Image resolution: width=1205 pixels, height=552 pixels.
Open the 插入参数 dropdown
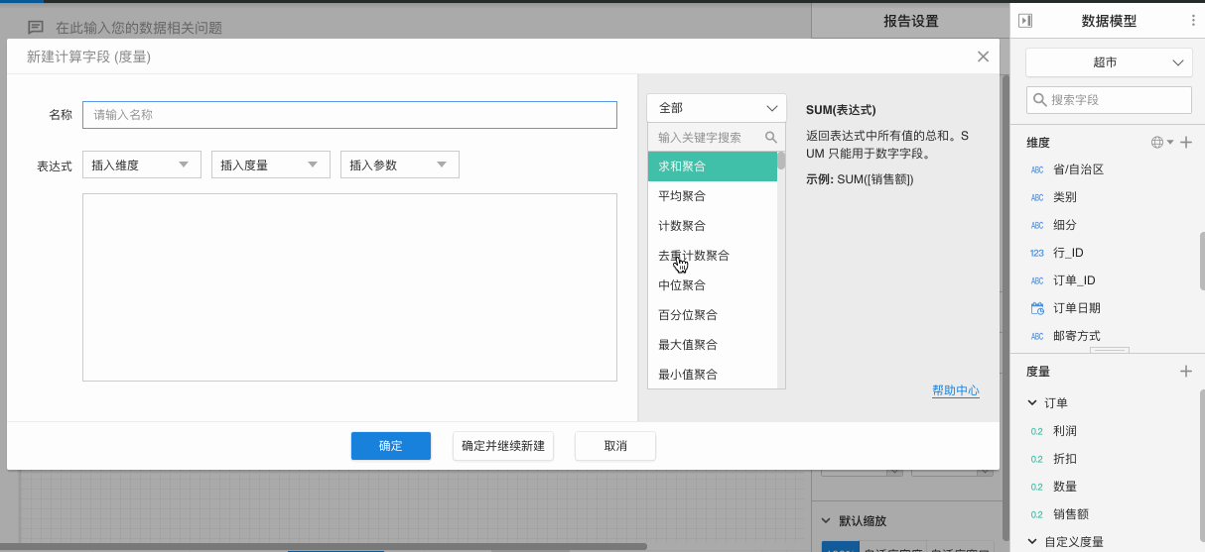(x=400, y=166)
